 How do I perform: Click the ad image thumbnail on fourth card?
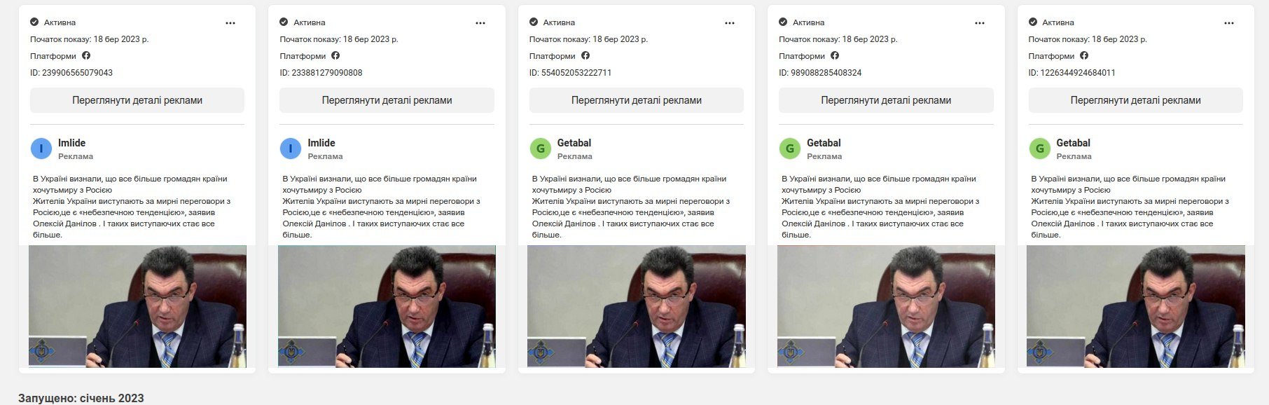point(886,306)
